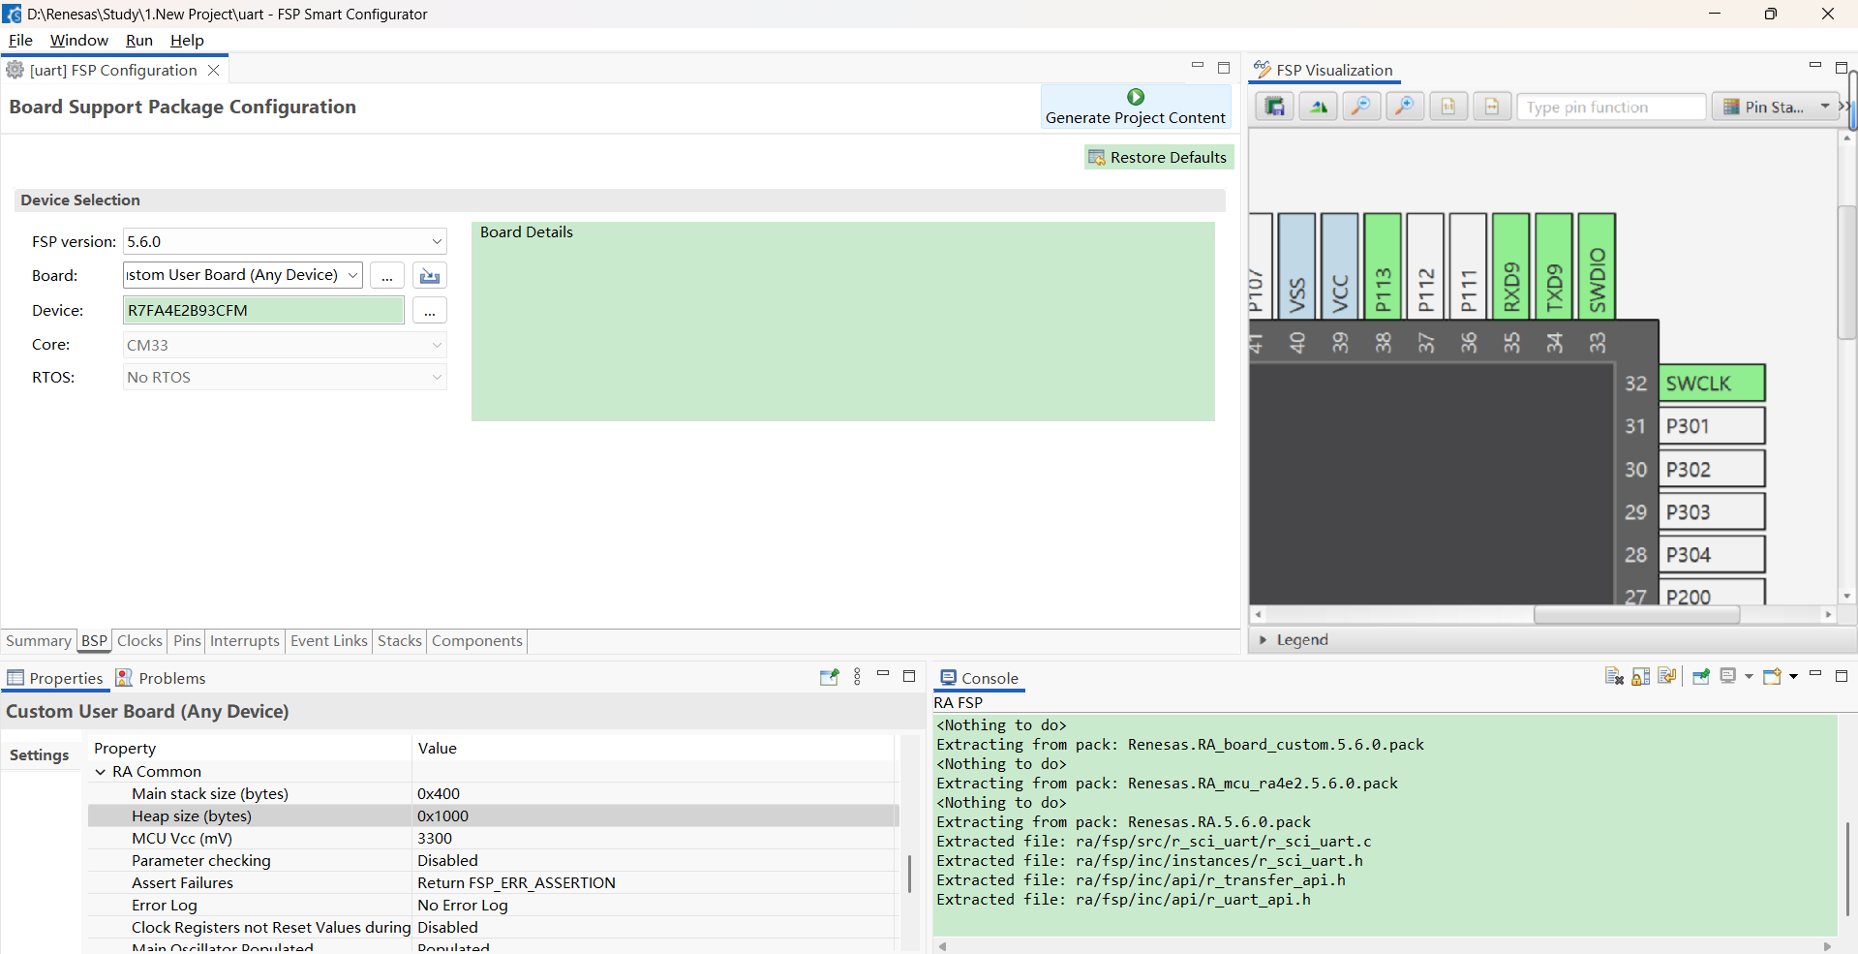Image resolution: width=1858 pixels, height=954 pixels.
Task: Click Parameter checking value Disabled
Action: [447, 861]
